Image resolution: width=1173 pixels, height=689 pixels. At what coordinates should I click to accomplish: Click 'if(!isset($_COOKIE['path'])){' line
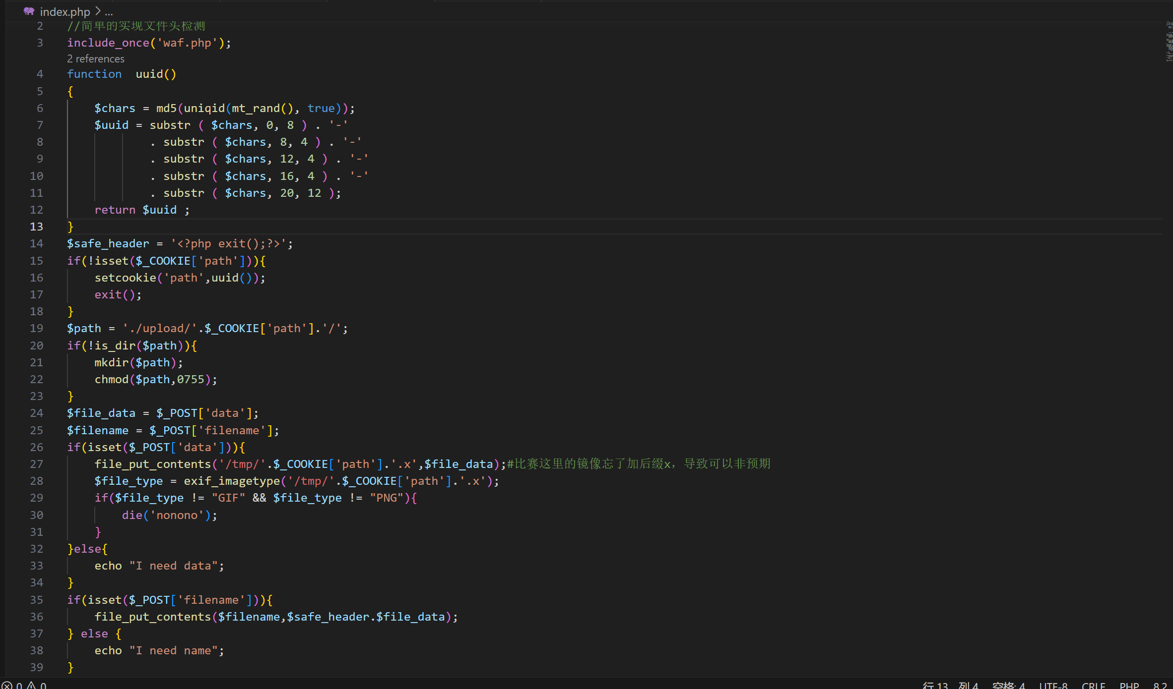pyautogui.click(x=166, y=261)
